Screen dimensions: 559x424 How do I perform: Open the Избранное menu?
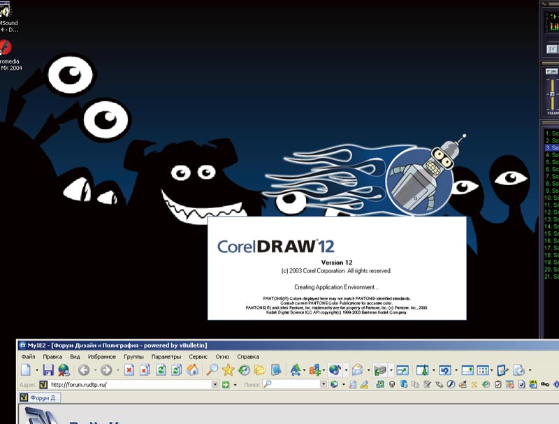click(102, 357)
